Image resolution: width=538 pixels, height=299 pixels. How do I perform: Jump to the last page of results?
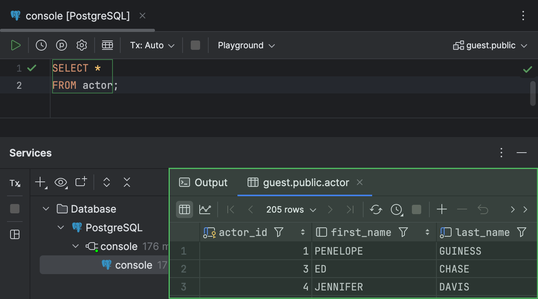click(350, 209)
